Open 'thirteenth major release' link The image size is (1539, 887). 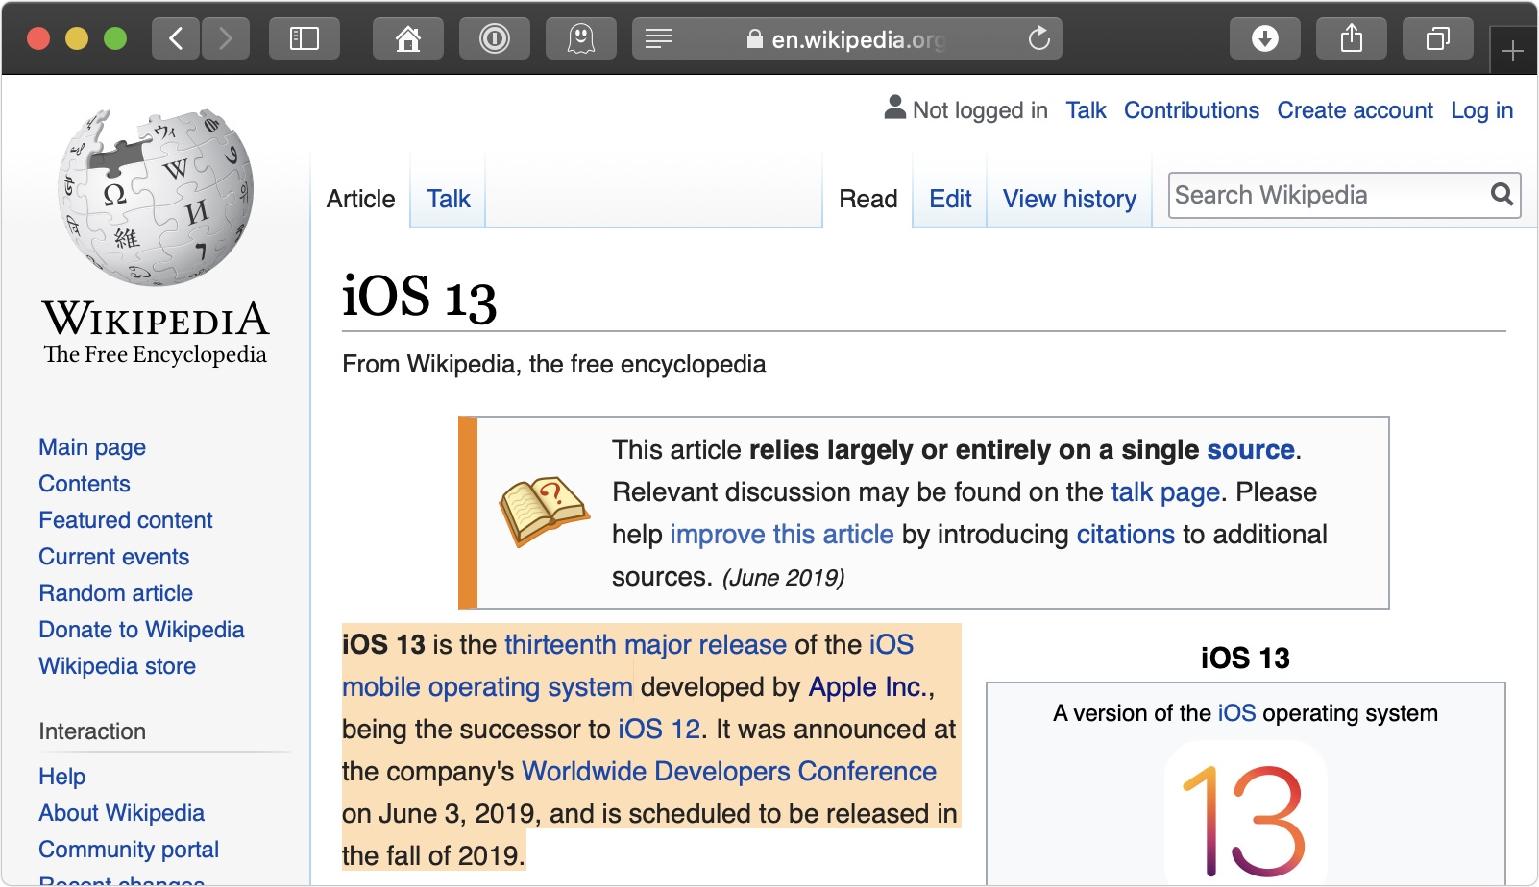[646, 645]
